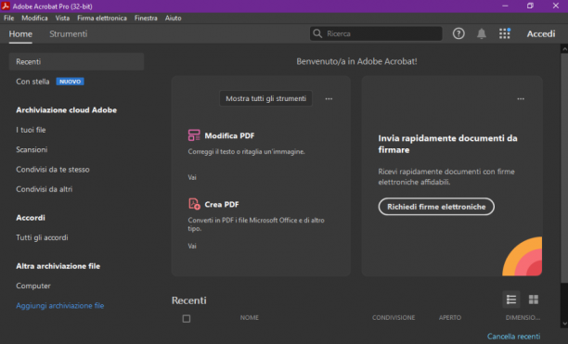568x344 pixels.
Task: Open the tools card three-dot options
Action: click(329, 99)
